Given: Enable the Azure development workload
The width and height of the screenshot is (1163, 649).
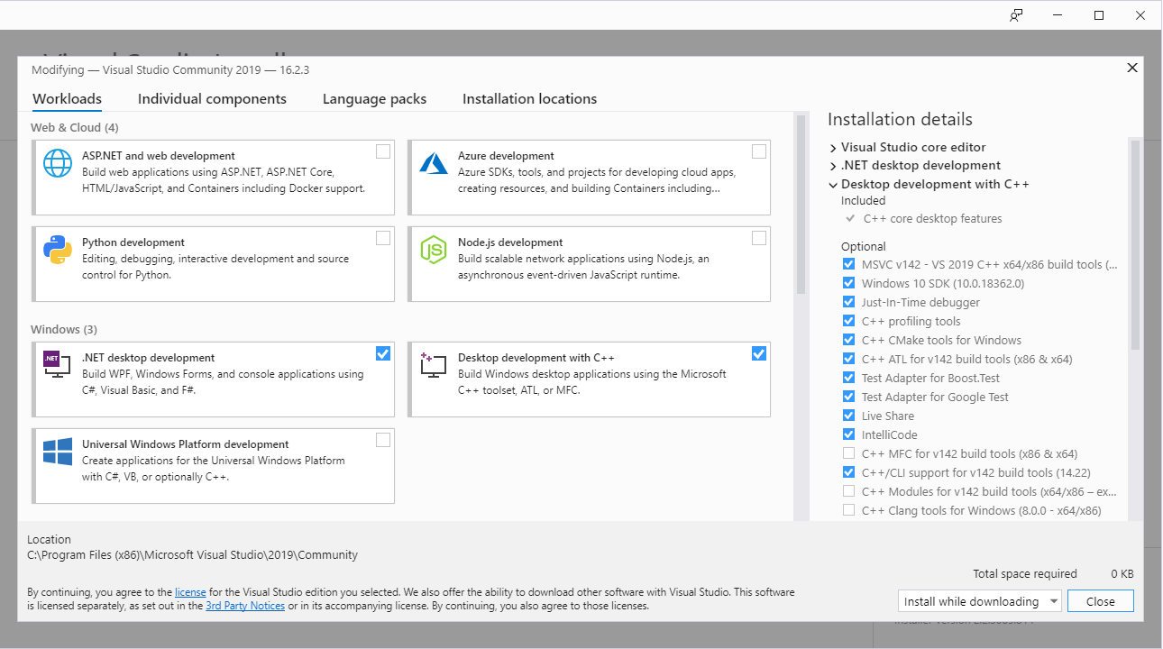Looking at the screenshot, I should tap(759, 151).
